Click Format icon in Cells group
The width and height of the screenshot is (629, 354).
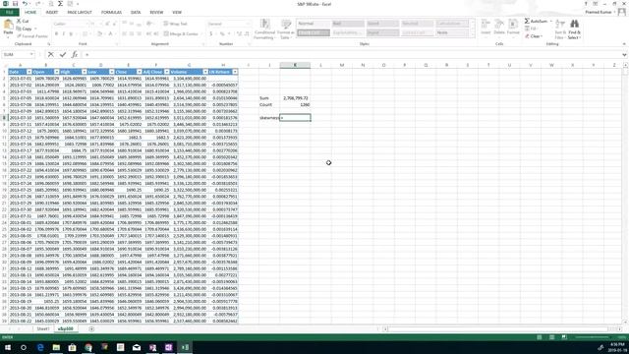point(513,27)
